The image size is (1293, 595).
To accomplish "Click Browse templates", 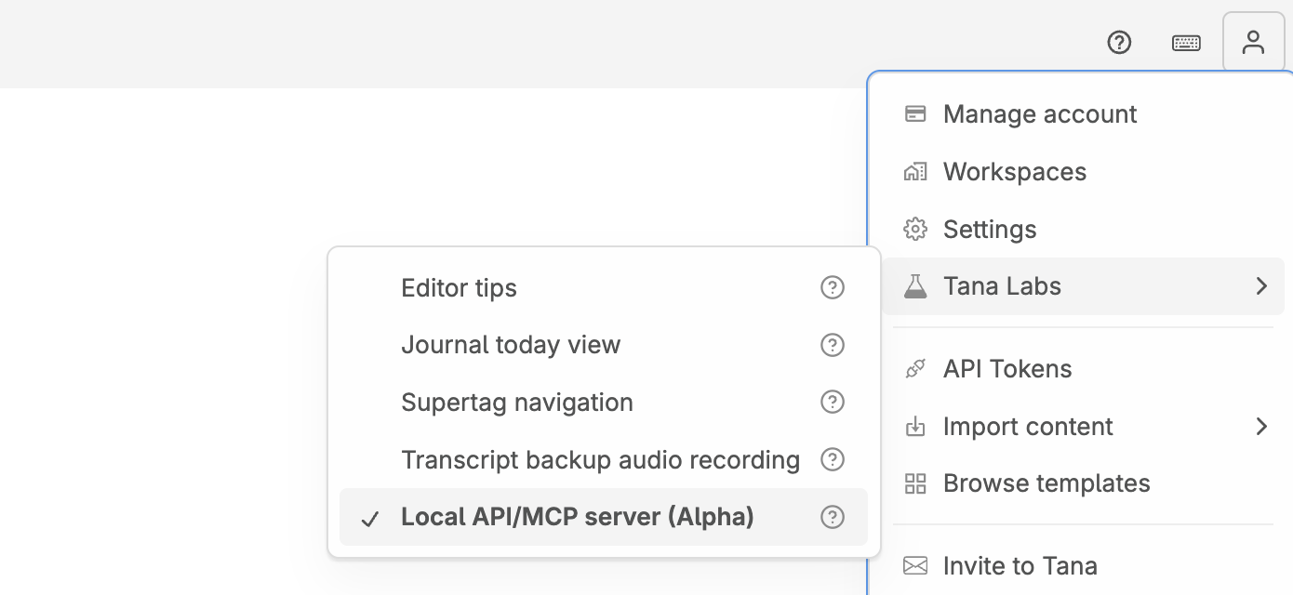I will pos(1046,483).
